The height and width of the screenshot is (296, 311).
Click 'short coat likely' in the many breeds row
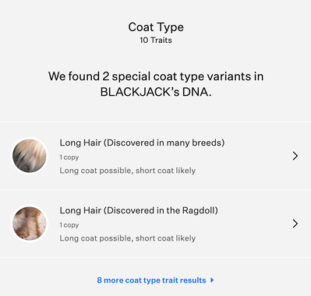point(165,171)
